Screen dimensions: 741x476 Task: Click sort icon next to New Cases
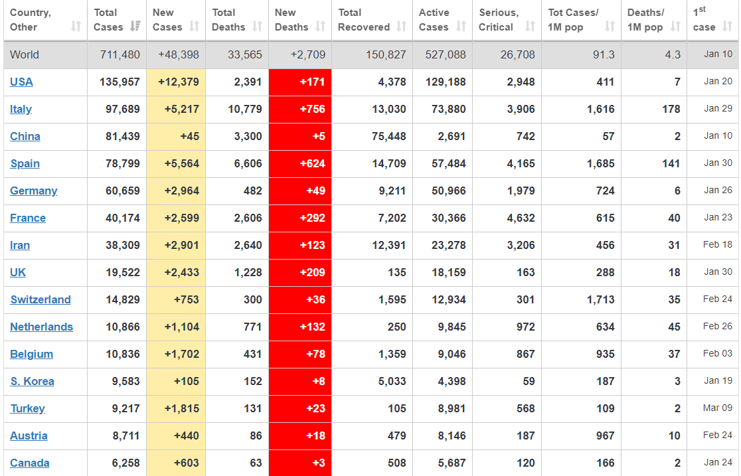coord(194,27)
